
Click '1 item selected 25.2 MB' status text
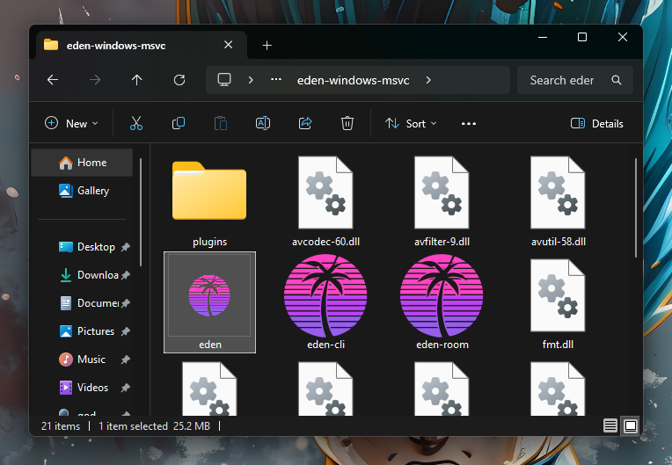click(154, 426)
